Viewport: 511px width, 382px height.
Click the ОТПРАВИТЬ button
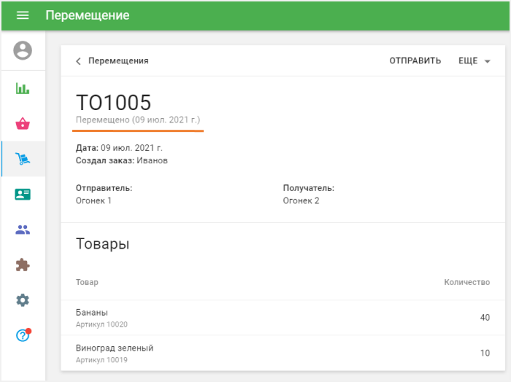pyautogui.click(x=415, y=61)
